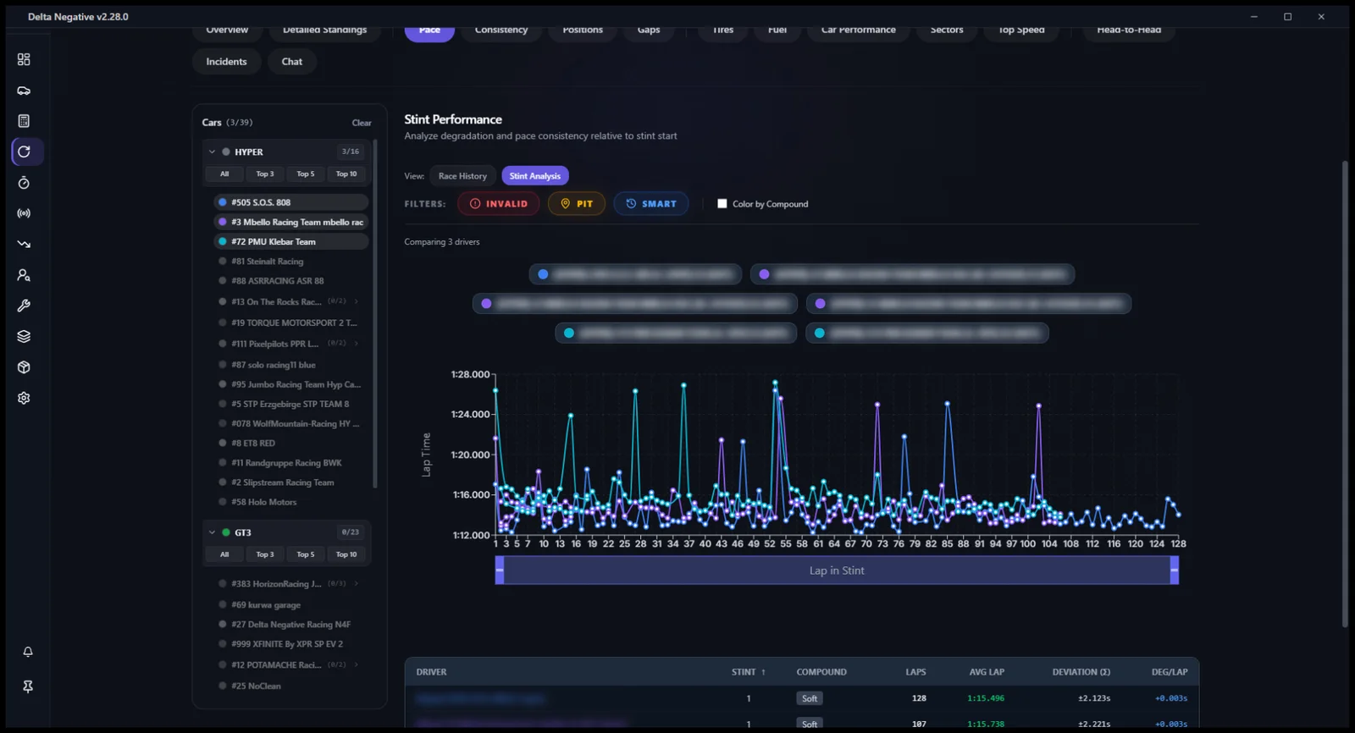Click the stacked layers sidebar icon

click(x=24, y=336)
